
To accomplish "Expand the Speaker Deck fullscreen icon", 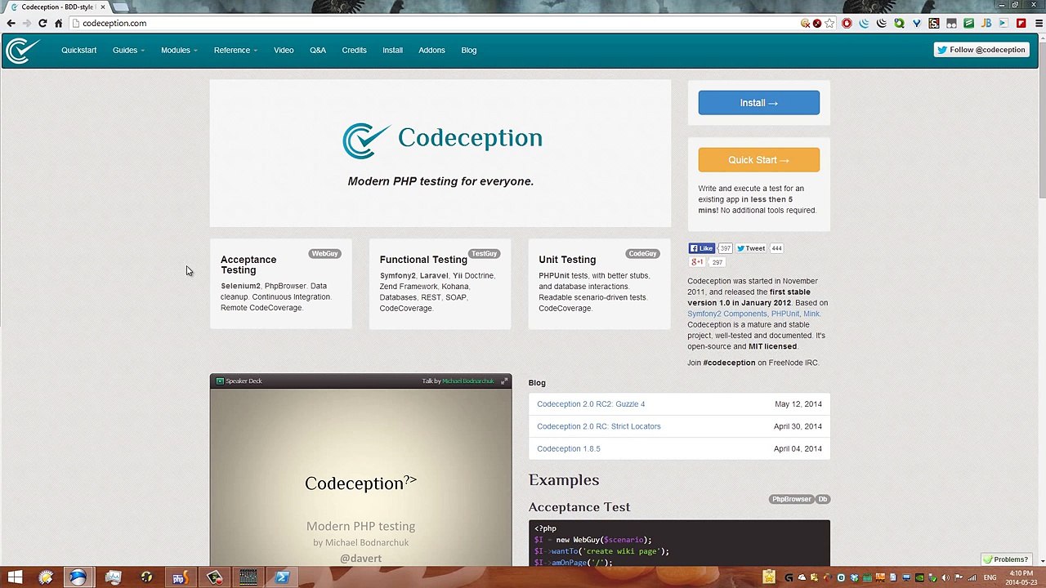I will (x=504, y=381).
